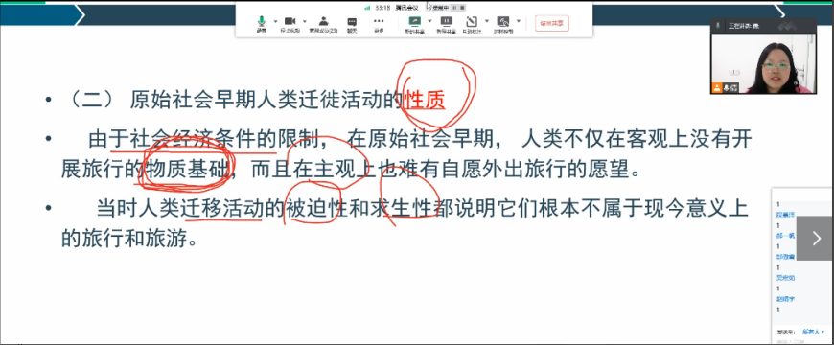Pause screen sharing

pos(447,25)
